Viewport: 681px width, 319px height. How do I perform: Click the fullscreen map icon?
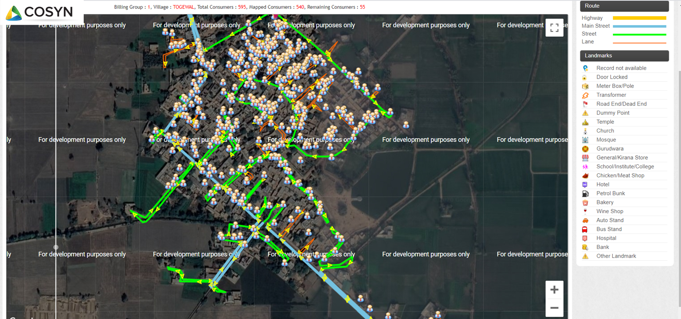pos(554,28)
